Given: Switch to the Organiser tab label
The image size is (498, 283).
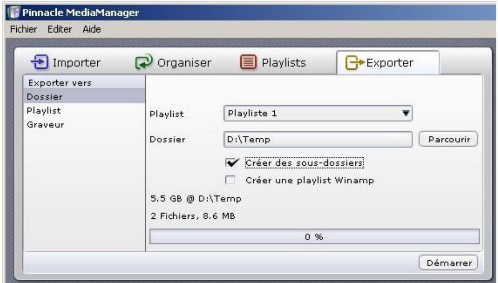Looking at the screenshot, I should point(184,63).
